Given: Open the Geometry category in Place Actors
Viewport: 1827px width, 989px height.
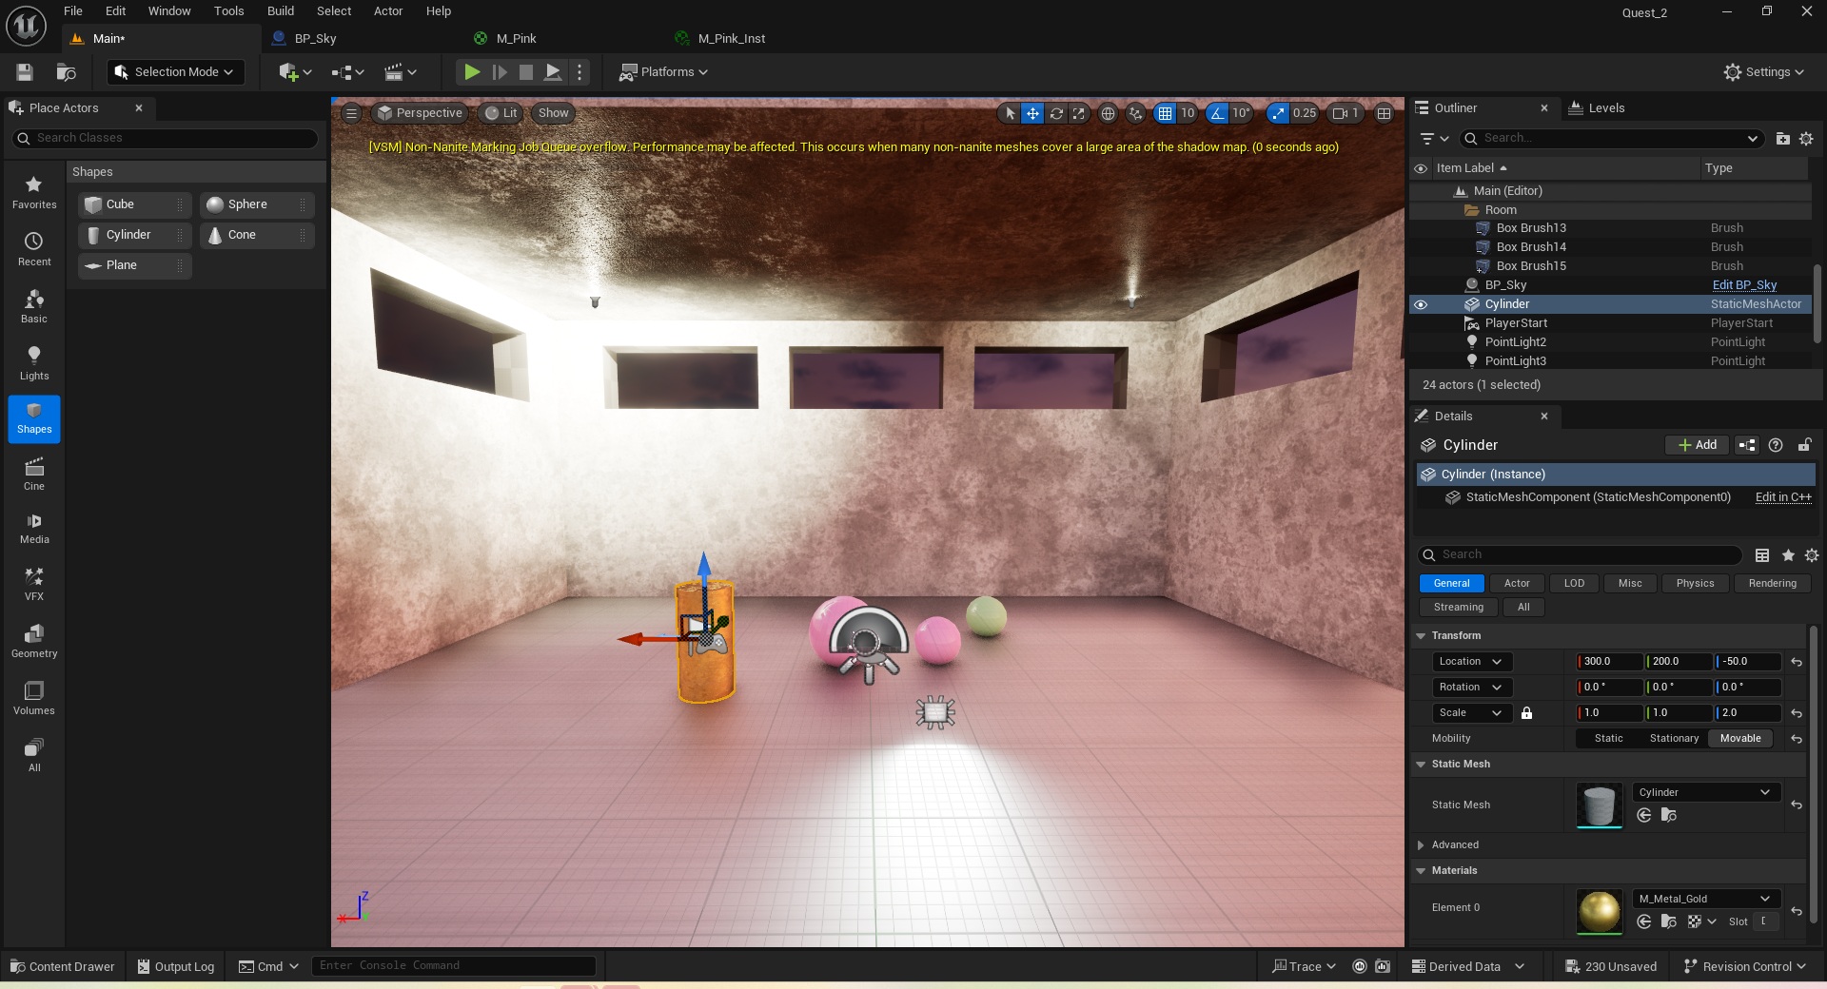Looking at the screenshot, I should click(x=34, y=641).
